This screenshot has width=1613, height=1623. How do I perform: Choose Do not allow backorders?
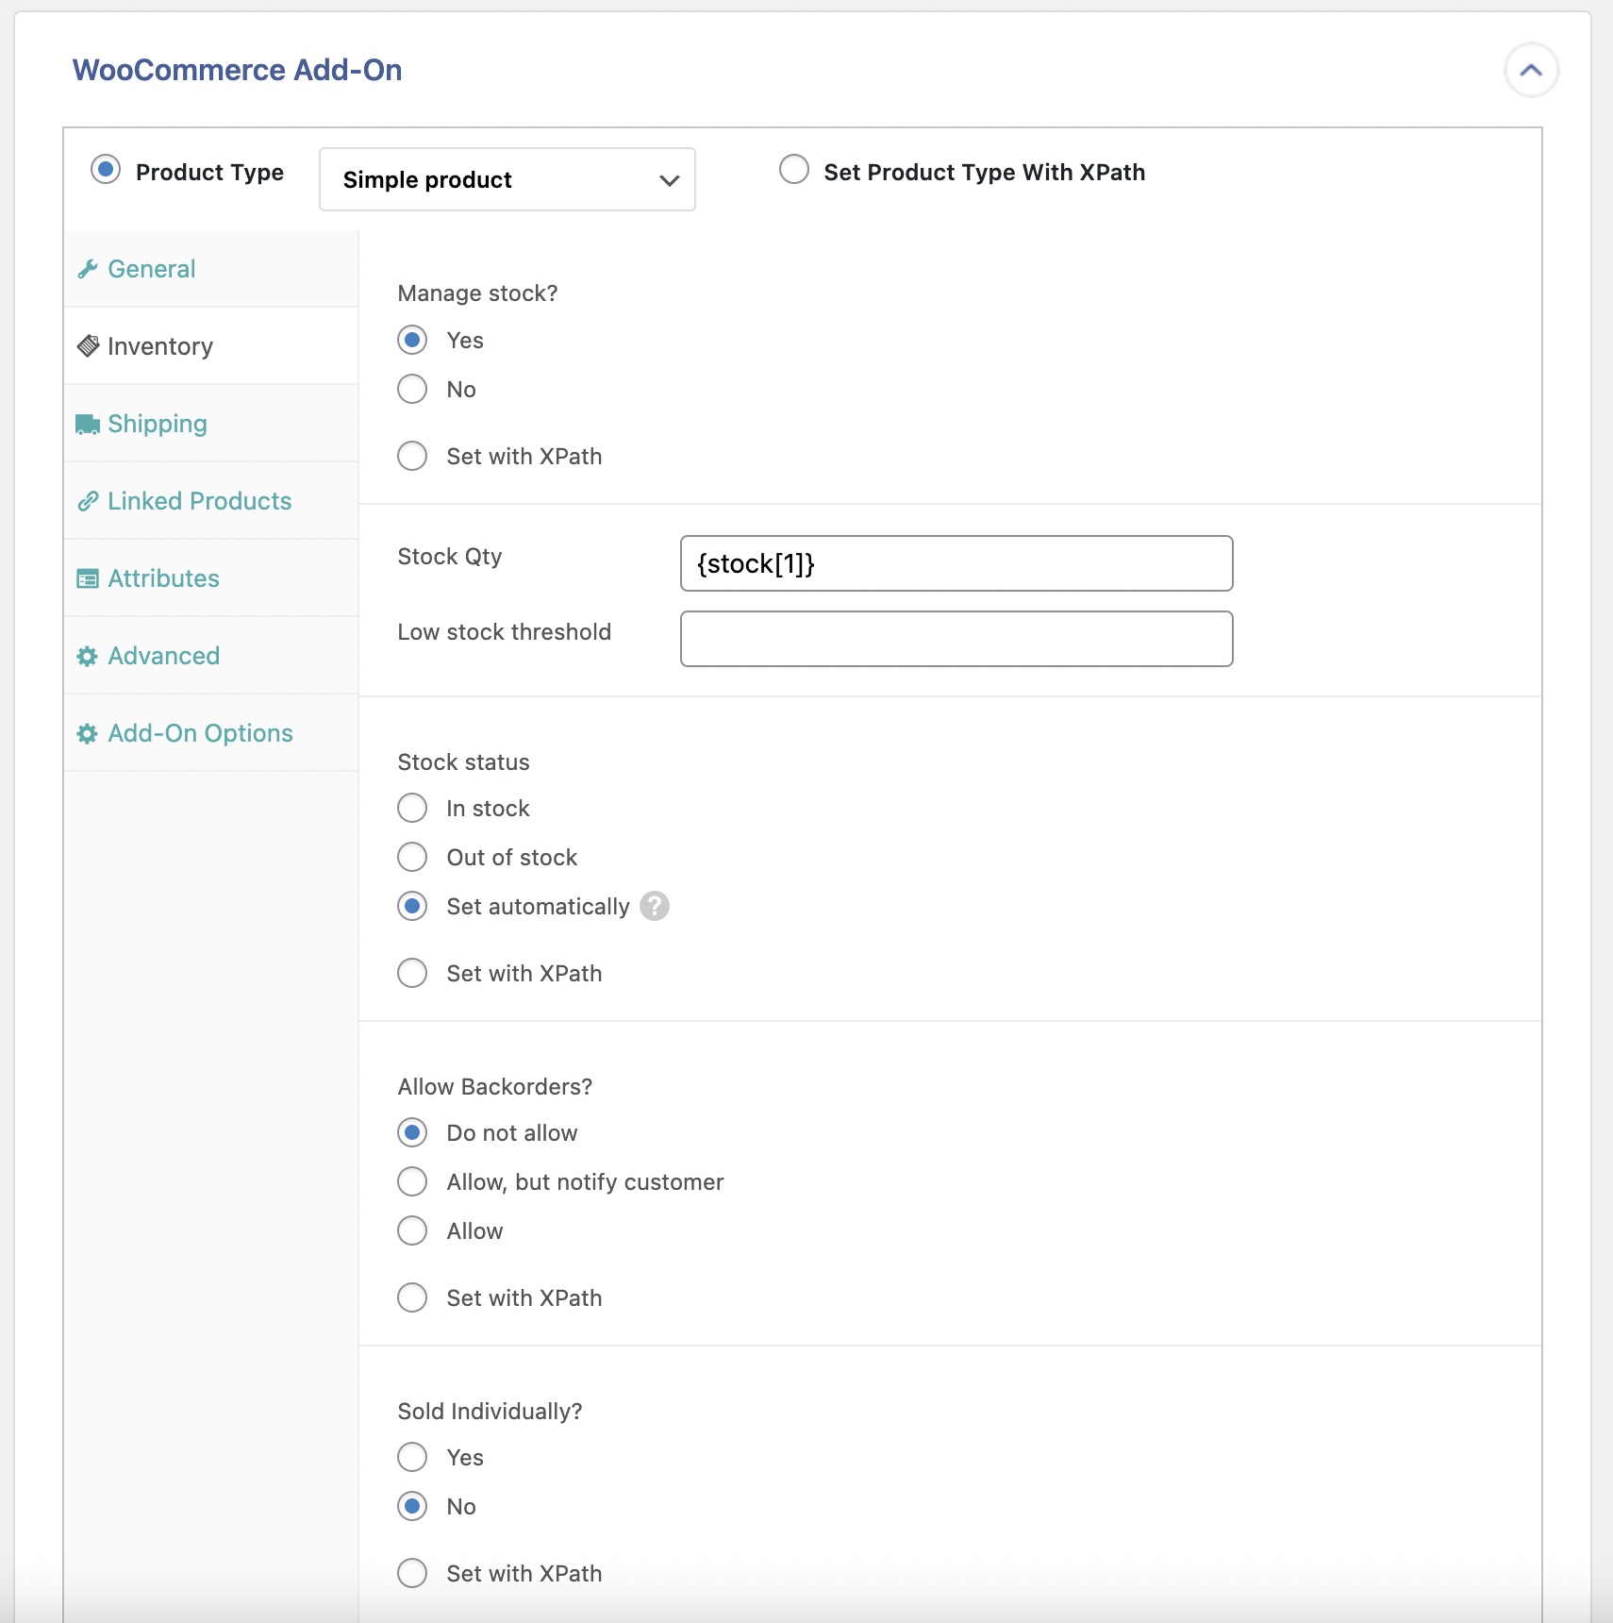[412, 1132]
